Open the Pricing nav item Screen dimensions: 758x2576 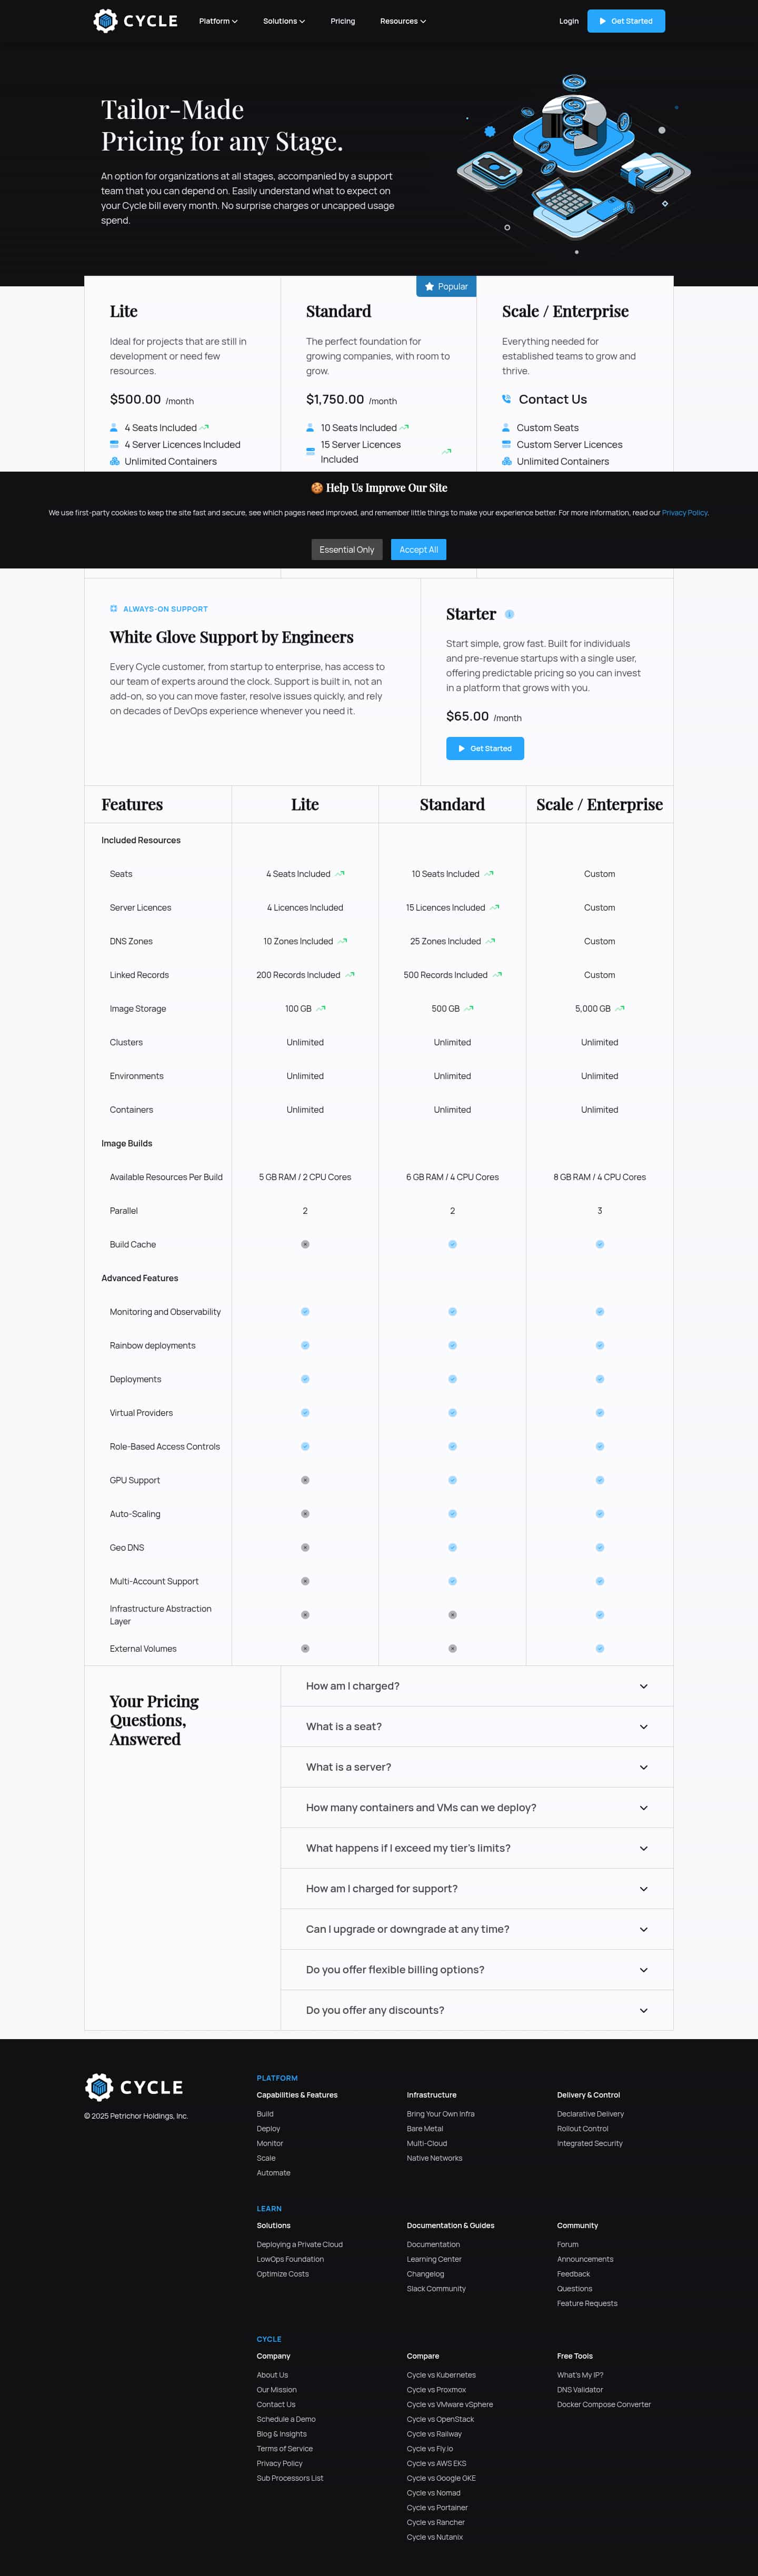point(343,21)
